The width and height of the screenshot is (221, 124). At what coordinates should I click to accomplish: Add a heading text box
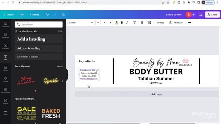click(39, 39)
